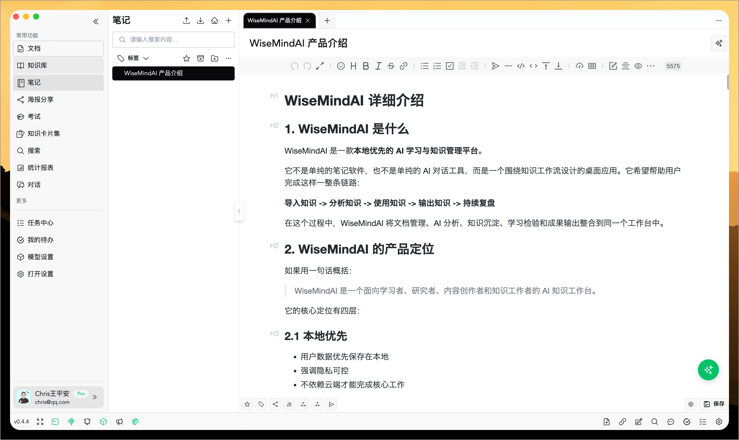Insert a checkbox task list
Viewport: 739px width, 440px height.
click(x=449, y=66)
